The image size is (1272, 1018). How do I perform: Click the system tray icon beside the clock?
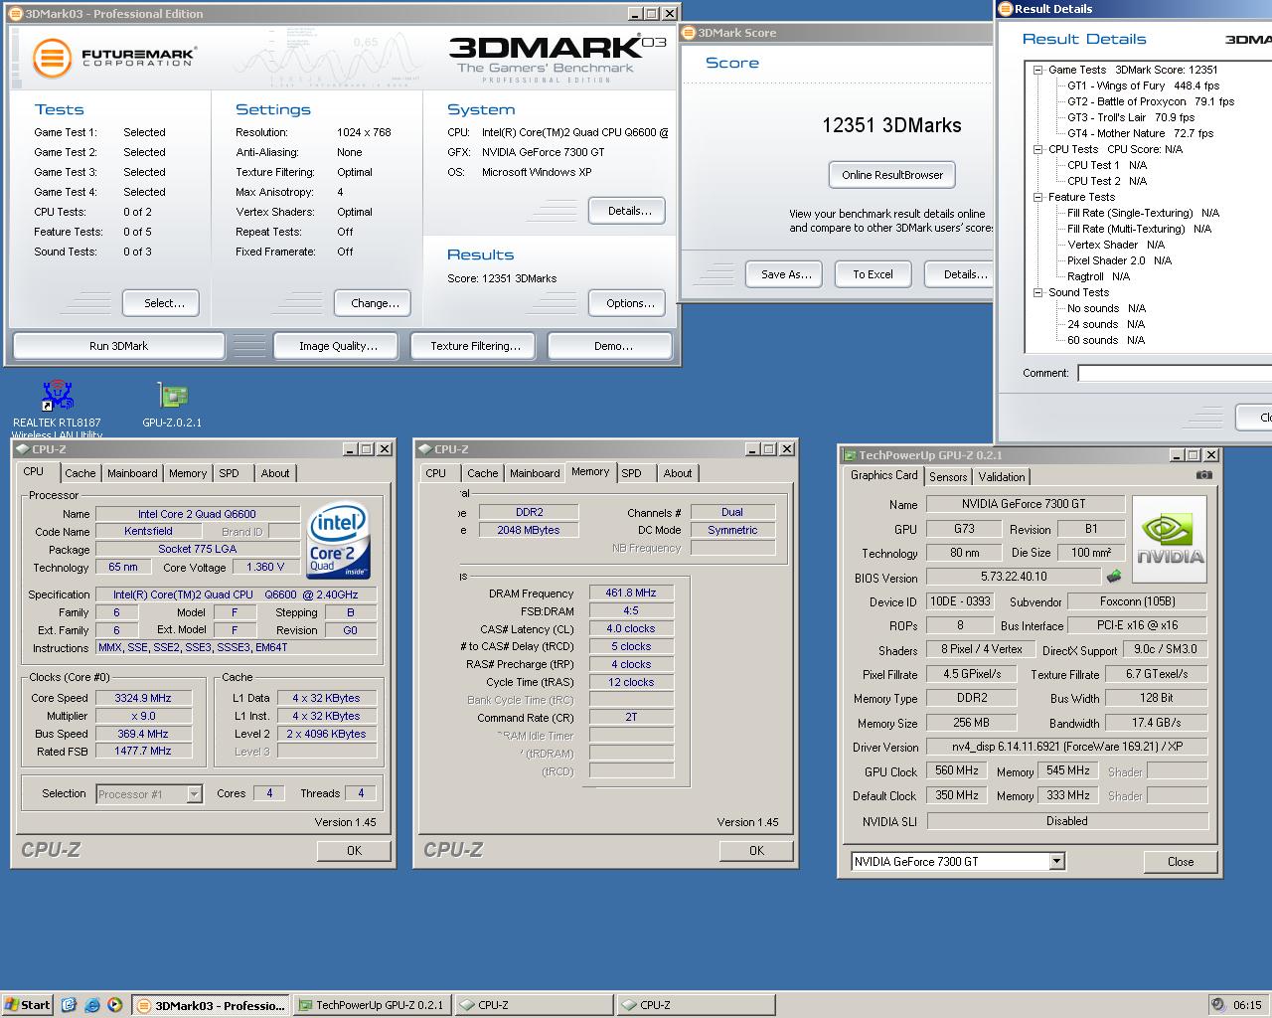tap(1218, 1005)
